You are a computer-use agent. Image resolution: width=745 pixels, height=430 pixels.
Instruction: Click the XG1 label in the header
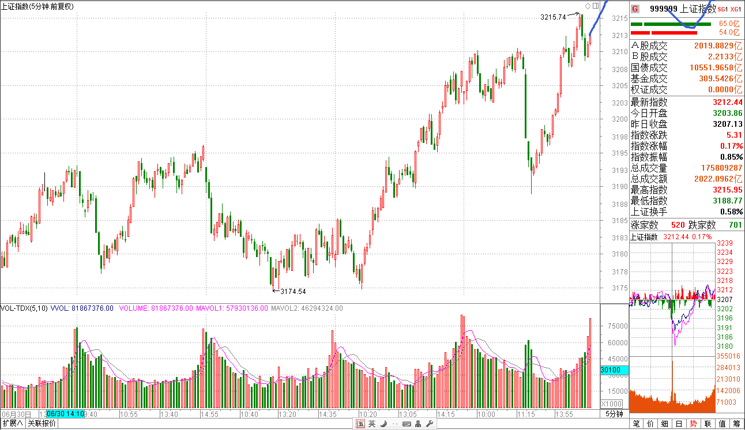pyautogui.click(x=736, y=9)
